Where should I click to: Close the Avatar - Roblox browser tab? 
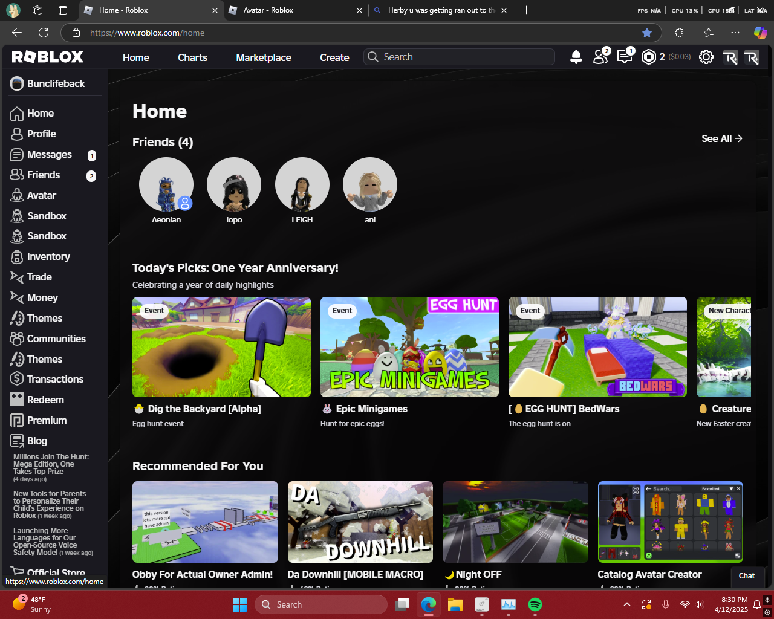click(359, 10)
